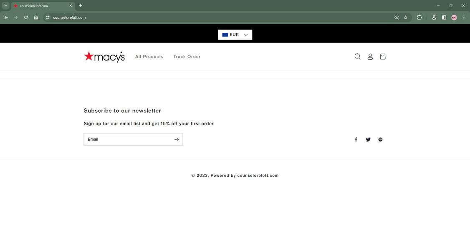
Task: Select the All Products menu item
Action: (x=149, y=56)
